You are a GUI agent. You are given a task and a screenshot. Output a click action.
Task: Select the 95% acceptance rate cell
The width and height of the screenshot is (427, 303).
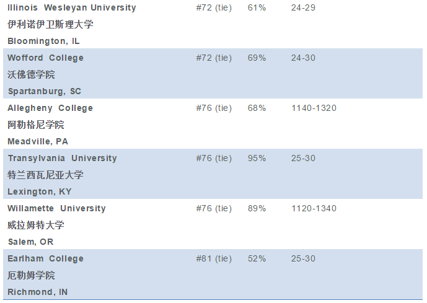coord(257,159)
